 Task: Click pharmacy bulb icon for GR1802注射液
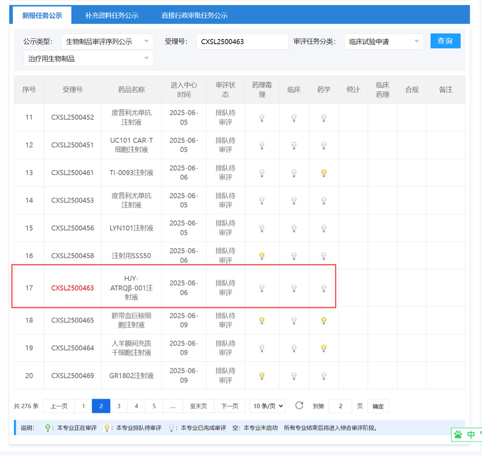click(324, 376)
